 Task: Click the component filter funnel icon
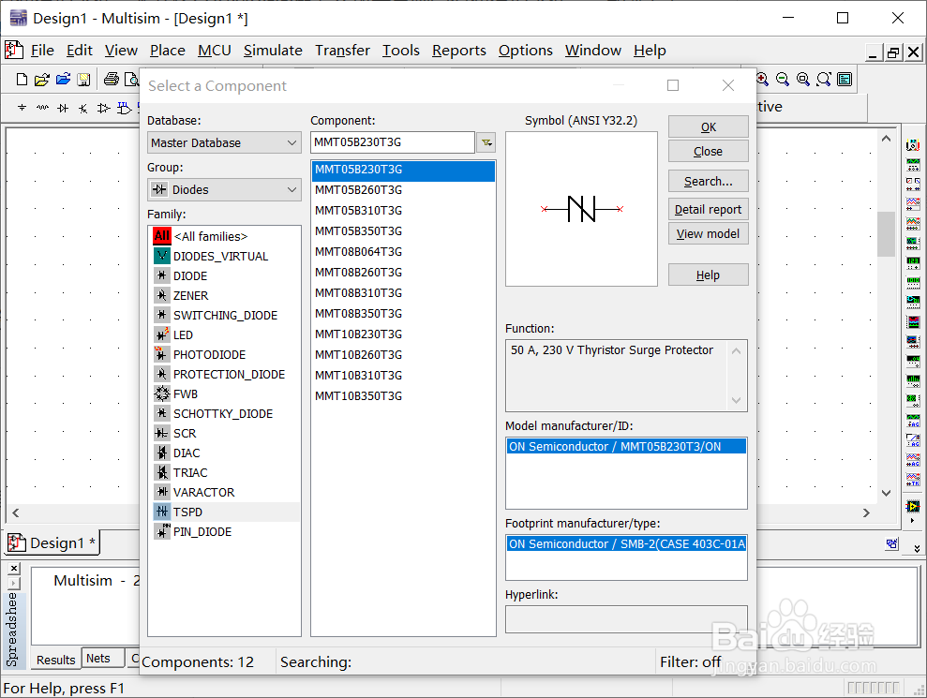point(486,142)
